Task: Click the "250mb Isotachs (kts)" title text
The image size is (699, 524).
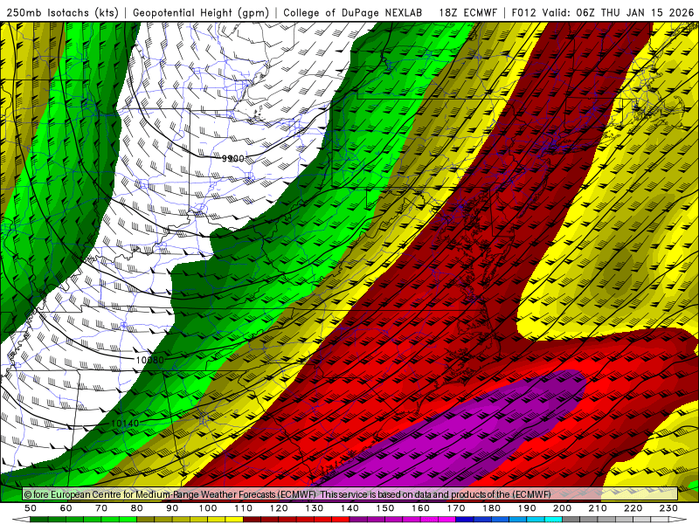Action: [x=62, y=13]
